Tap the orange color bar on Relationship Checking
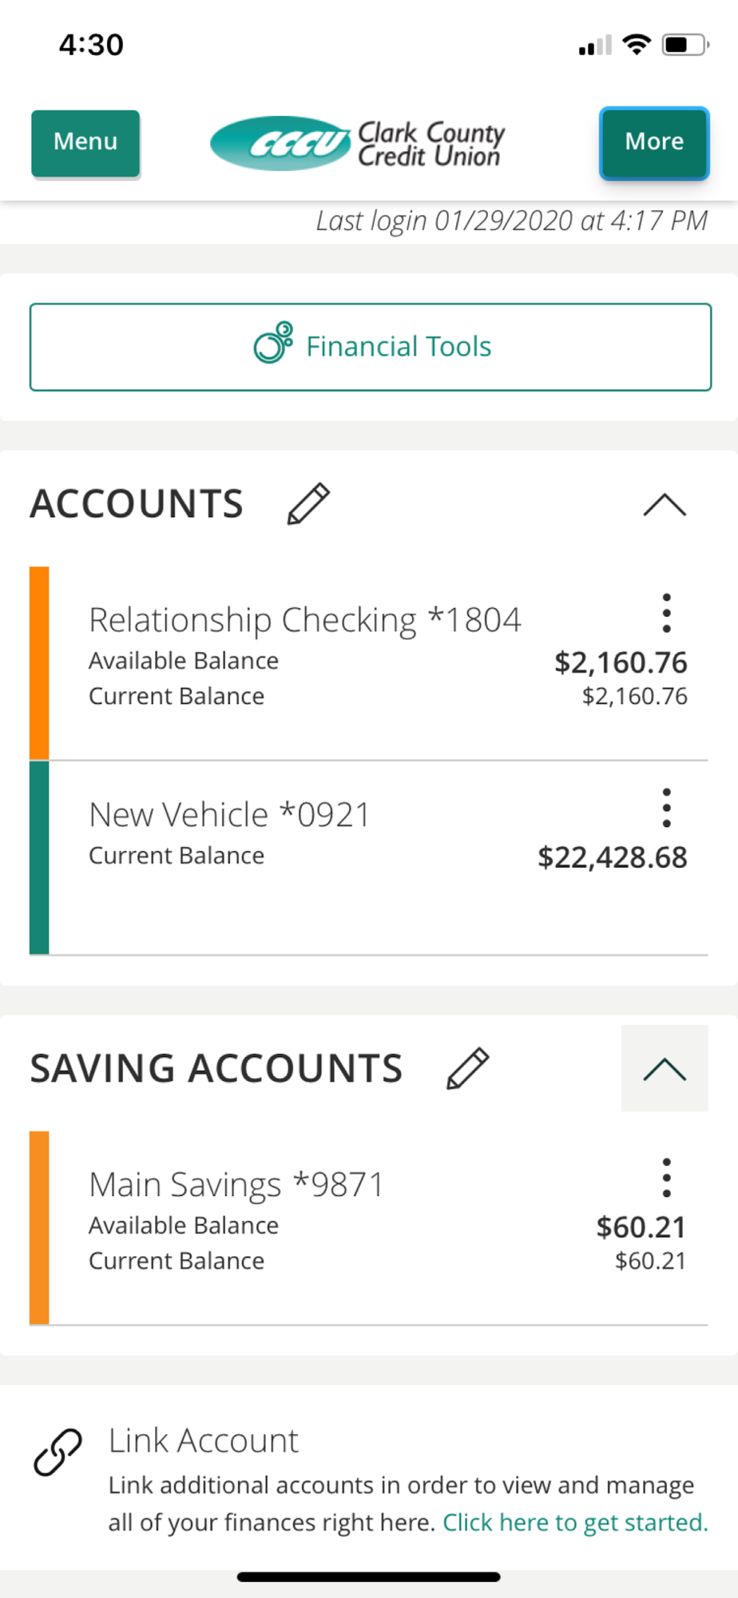The width and height of the screenshot is (738, 1598). point(39,663)
